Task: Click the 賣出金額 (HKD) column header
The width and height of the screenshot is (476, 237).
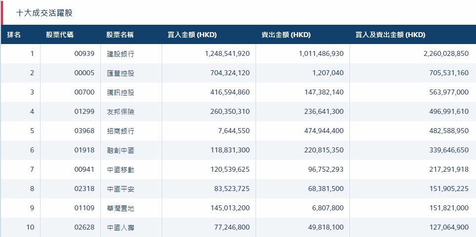Action: [x=286, y=35]
